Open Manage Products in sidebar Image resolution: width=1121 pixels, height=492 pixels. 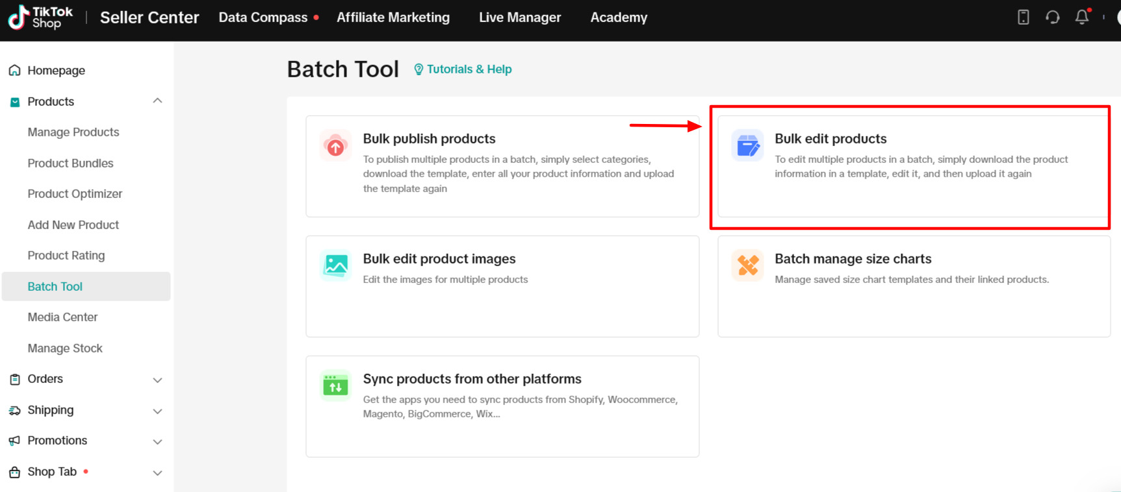click(x=73, y=132)
